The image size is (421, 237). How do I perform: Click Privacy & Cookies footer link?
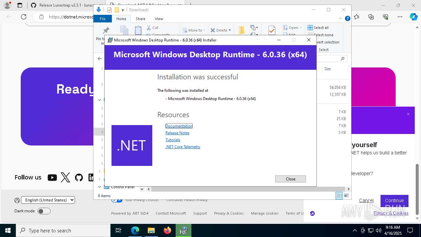229,213
